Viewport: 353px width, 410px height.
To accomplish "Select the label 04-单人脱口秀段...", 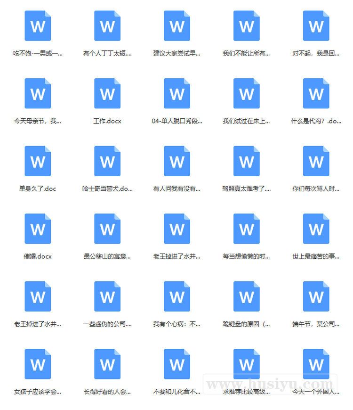I will [x=177, y=121].
